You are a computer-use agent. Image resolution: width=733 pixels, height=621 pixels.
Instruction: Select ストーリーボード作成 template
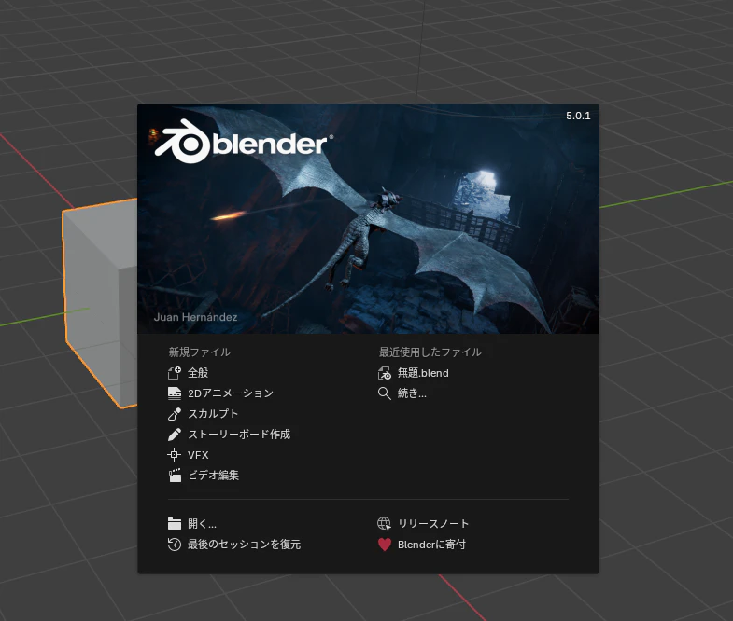(239, 435)
